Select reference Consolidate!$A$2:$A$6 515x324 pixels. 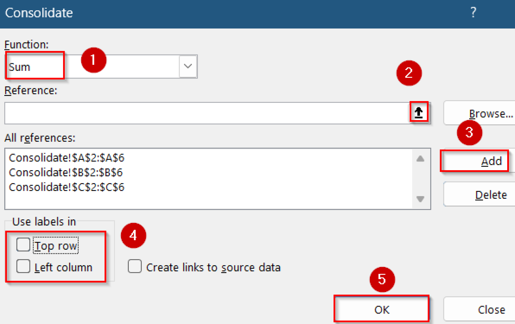click(67, 158)
